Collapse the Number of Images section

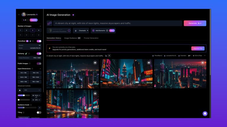(40, 26)
